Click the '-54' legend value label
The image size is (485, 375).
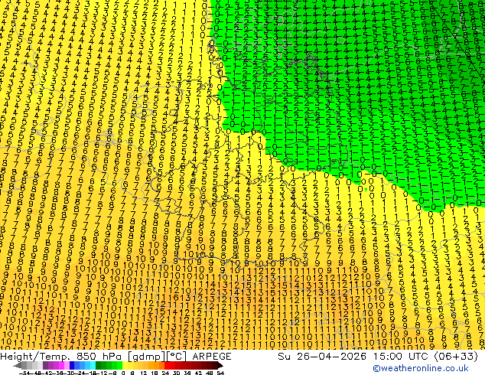coord(24,373)
